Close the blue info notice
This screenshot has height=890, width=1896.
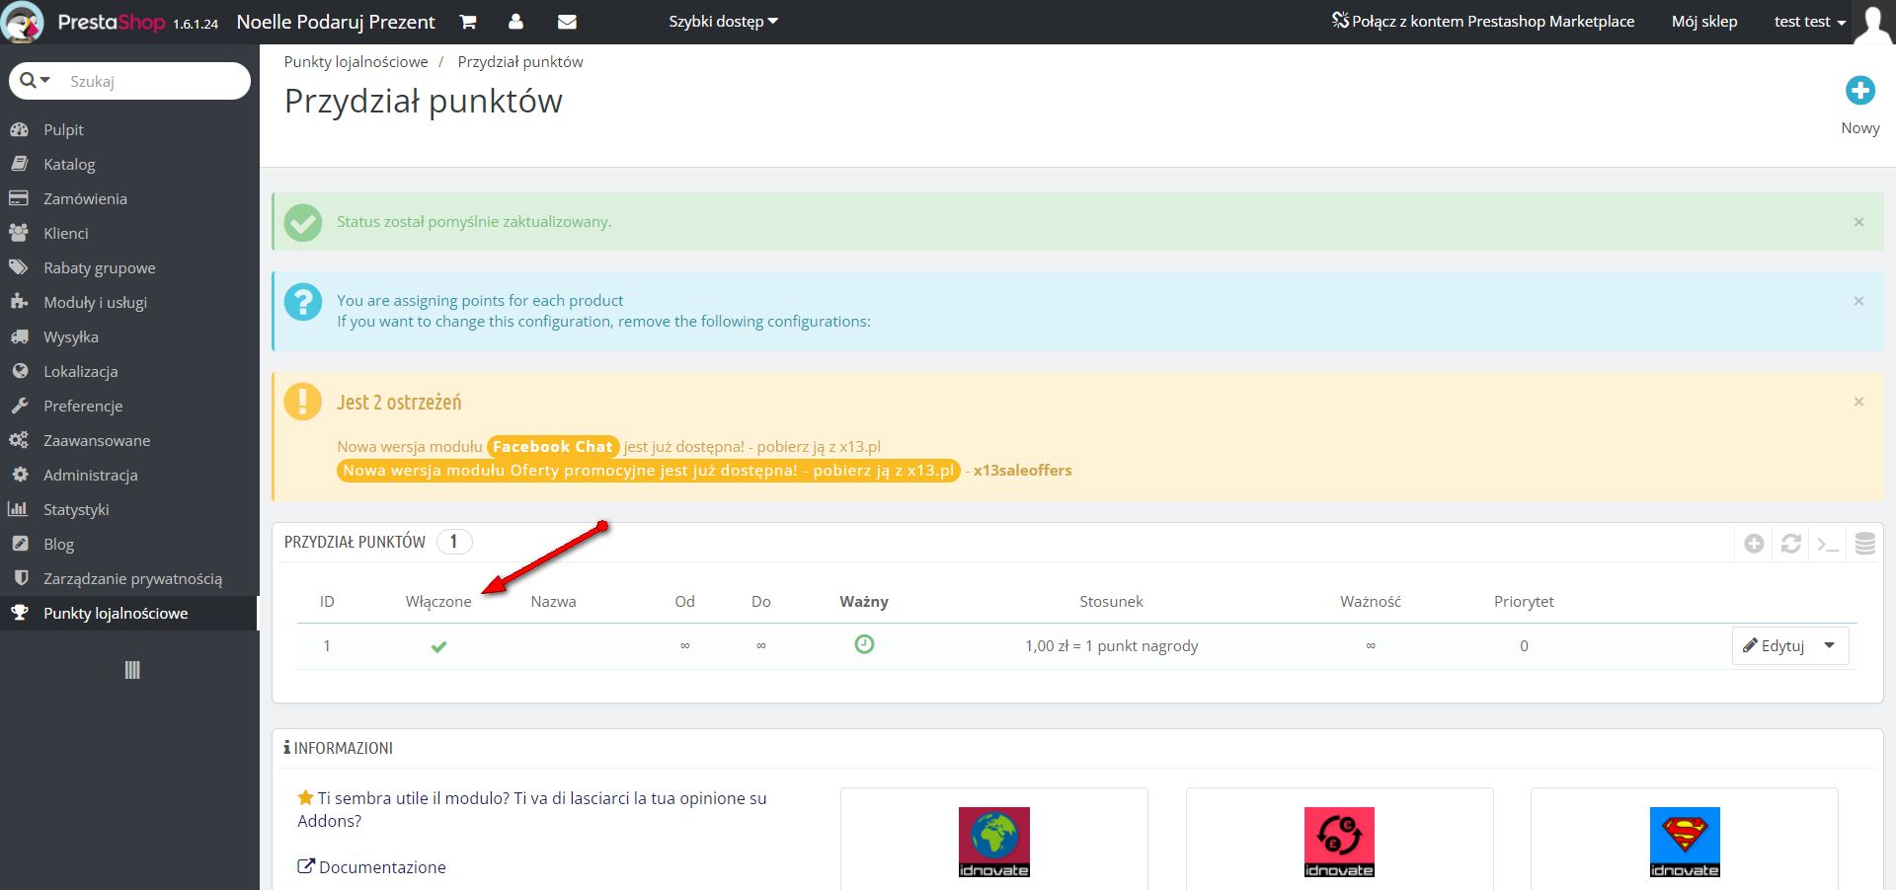1858,301
